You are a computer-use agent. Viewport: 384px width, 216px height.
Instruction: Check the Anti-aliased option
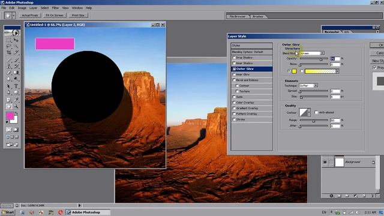click(x=316, y=112)
